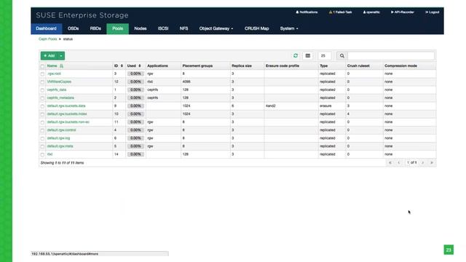Click the page number field 1 of 1
466x262 pixels.
pyautogui.click(x=411, y=162)
